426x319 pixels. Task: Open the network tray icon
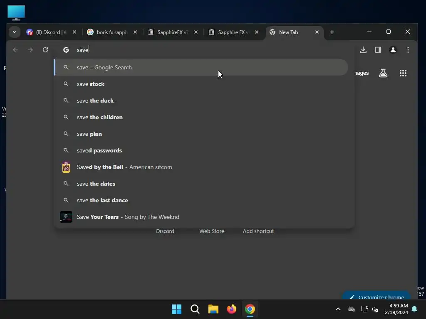pos(364,309)
